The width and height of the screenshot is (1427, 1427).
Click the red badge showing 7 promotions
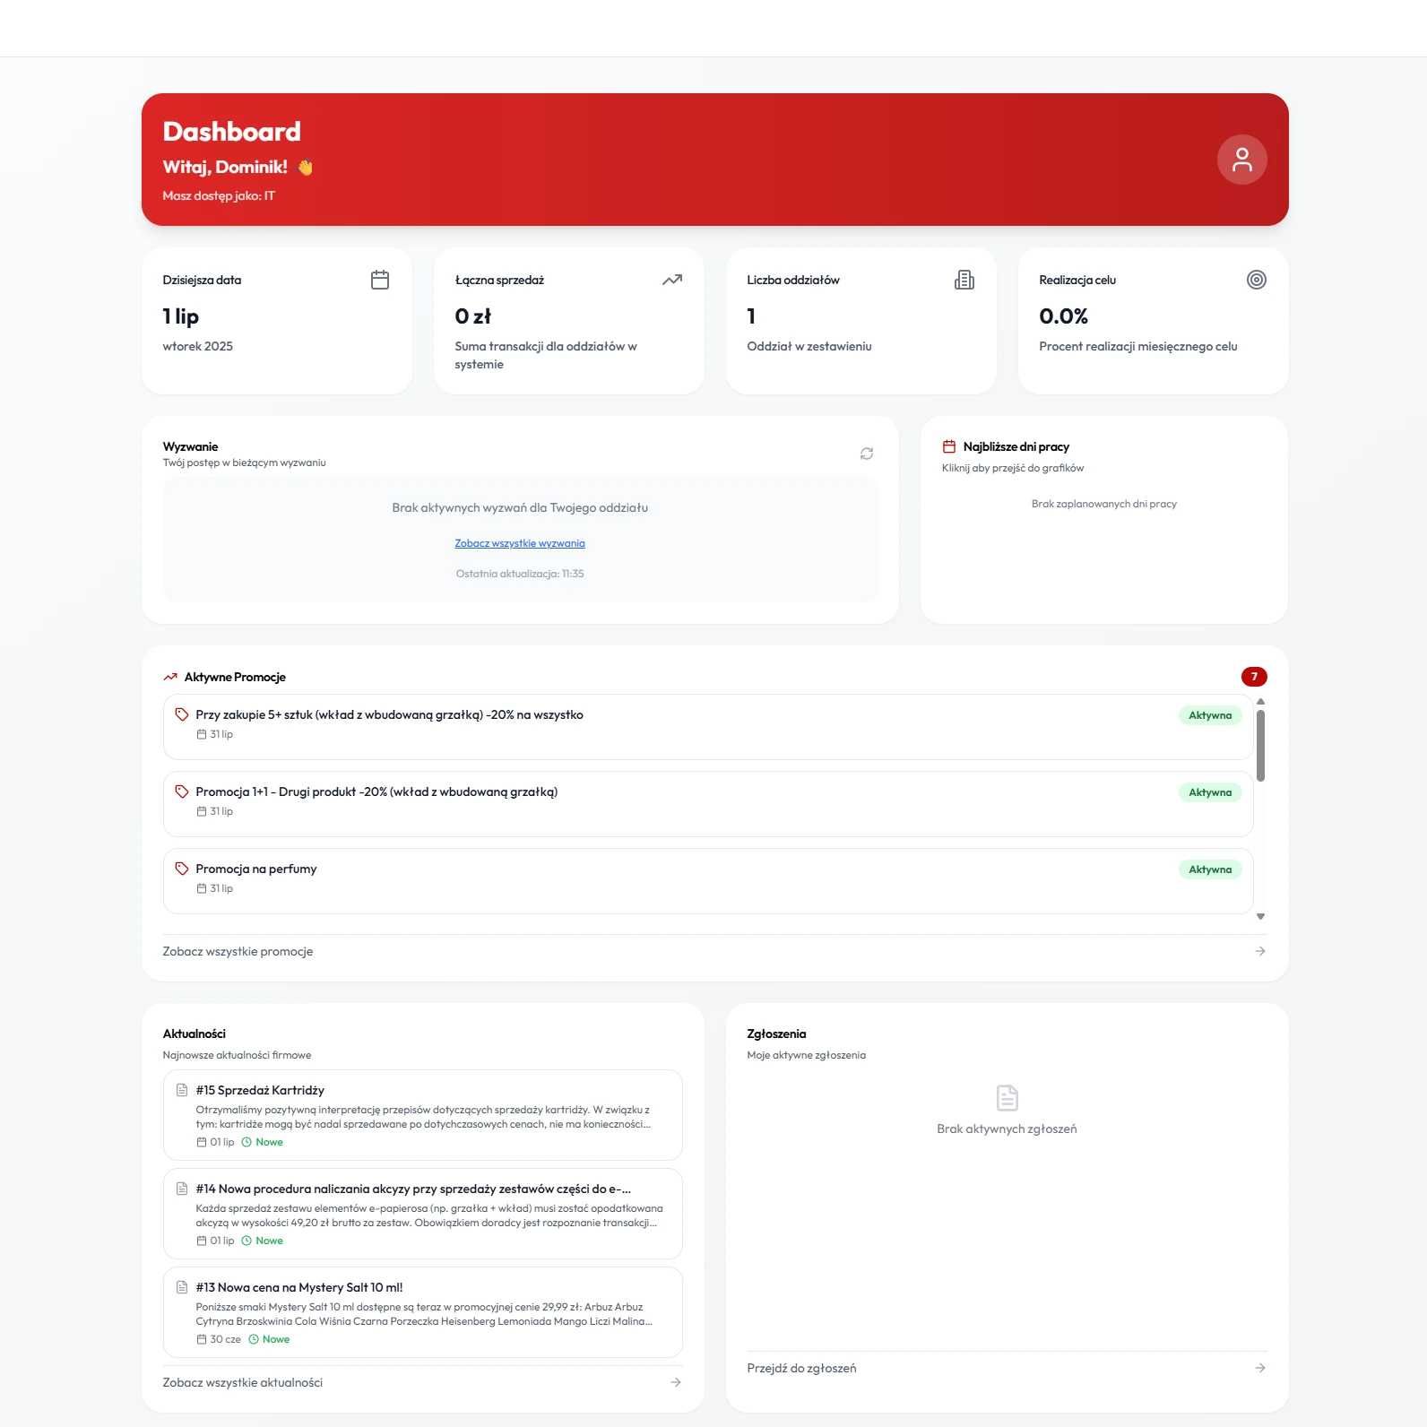coord(1254,677)
